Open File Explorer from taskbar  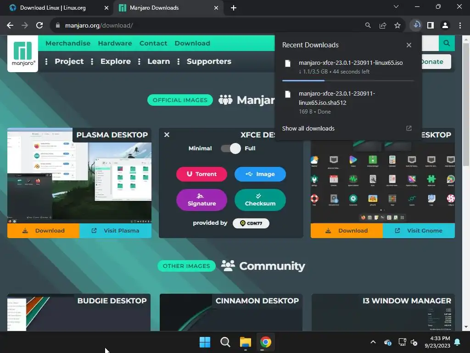pos(245,342)
